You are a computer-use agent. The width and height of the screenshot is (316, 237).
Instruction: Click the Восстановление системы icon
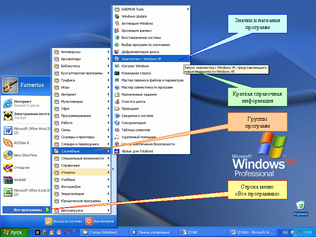click(x=117, y=38)
